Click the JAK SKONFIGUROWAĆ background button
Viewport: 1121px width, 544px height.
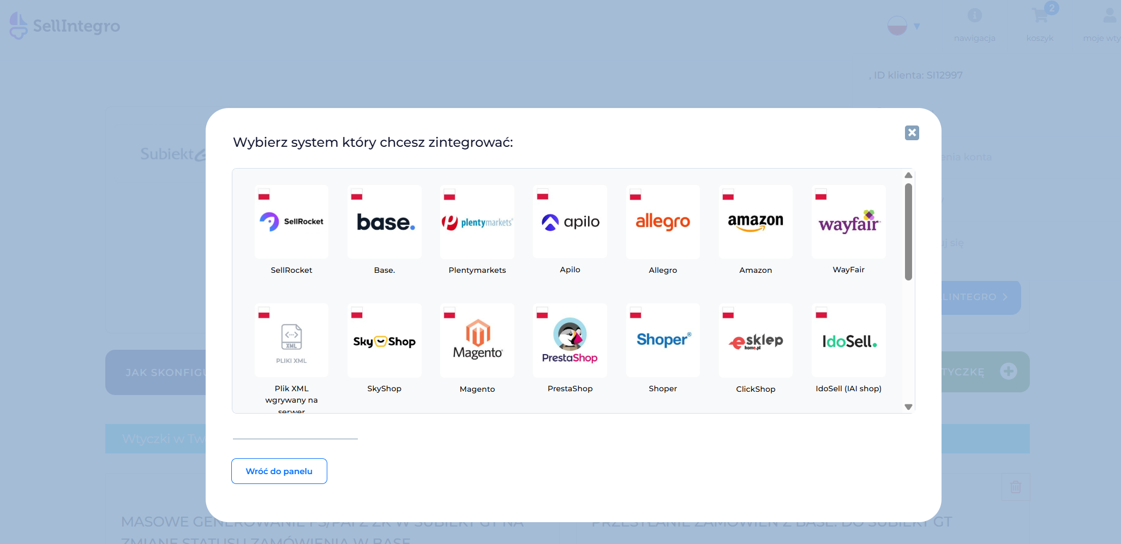pos(156,373)
